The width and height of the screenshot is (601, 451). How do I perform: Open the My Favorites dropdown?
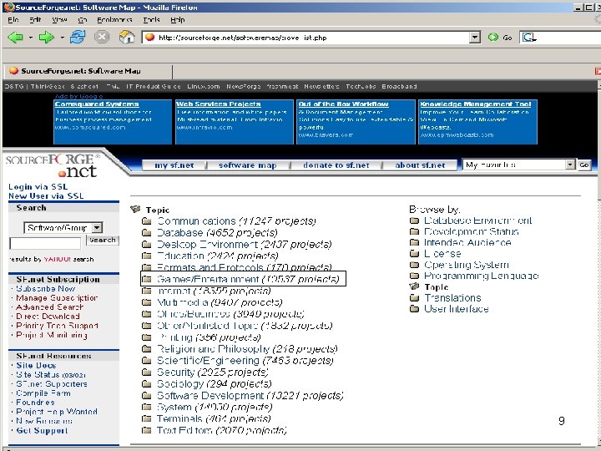571,165
